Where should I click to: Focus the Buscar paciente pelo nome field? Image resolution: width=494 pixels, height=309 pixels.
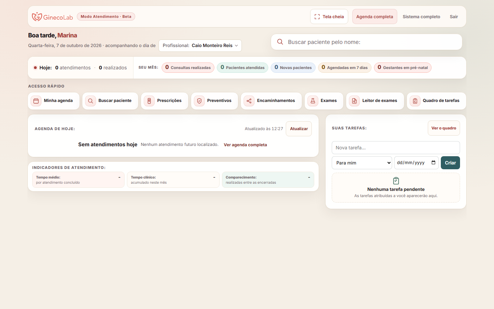point(366,42)
